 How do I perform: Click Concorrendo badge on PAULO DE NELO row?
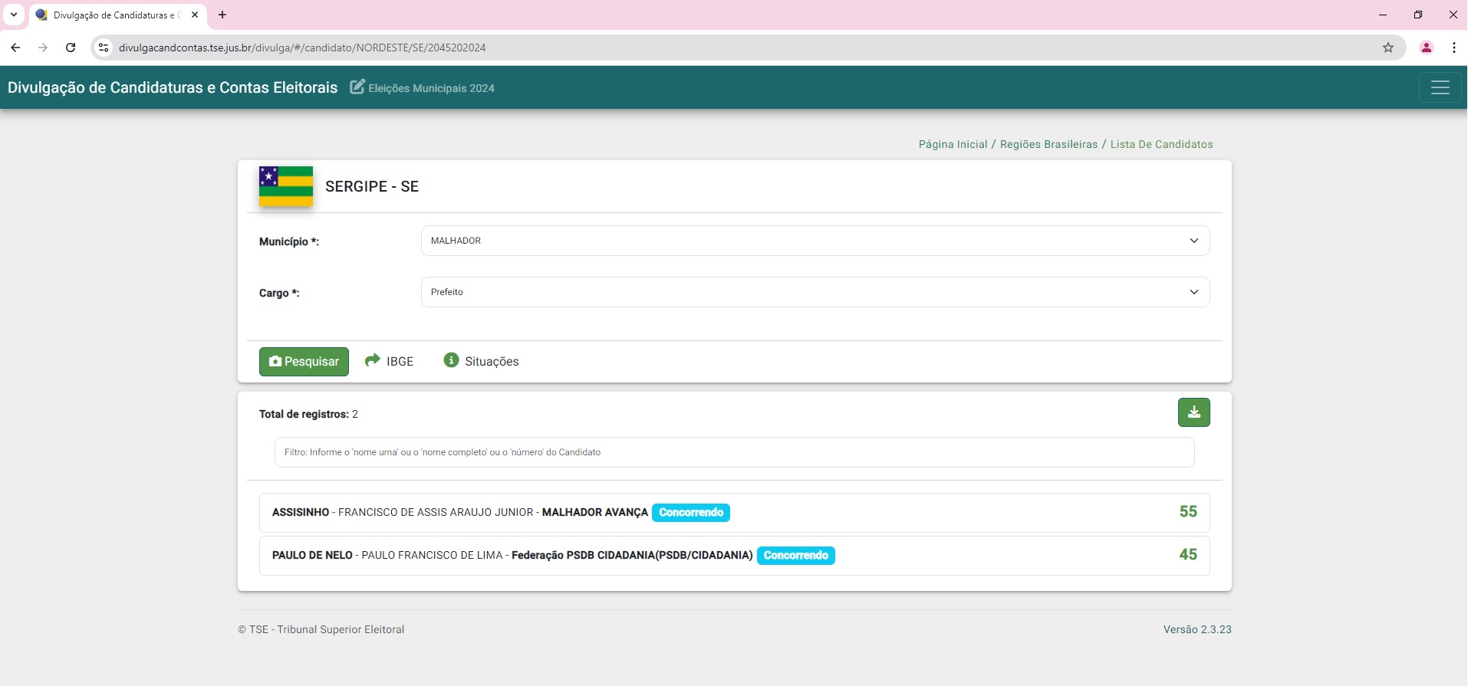pos(796,556)
